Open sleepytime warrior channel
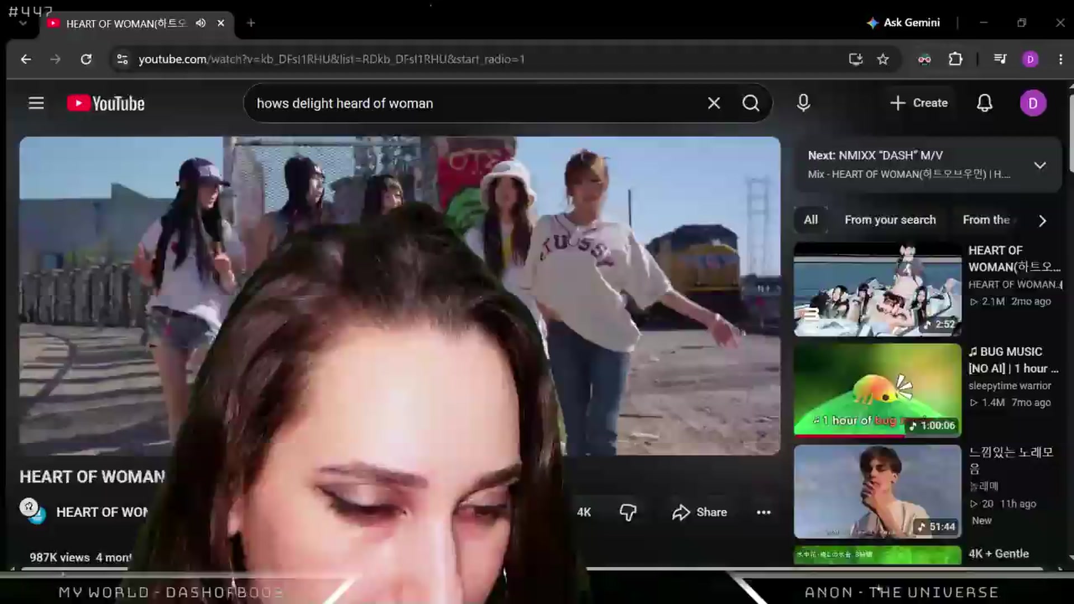Viewport: 1074px width, 604px height. click(1010, 385)
